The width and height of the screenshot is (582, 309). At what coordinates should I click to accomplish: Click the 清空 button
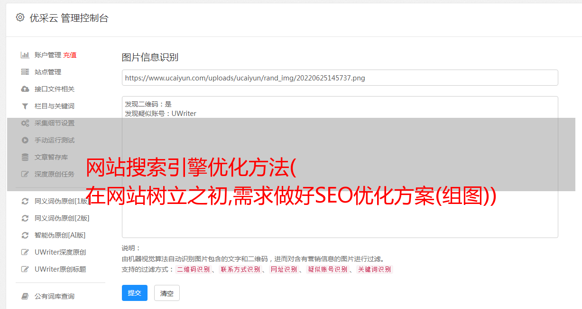click(167, 293)
